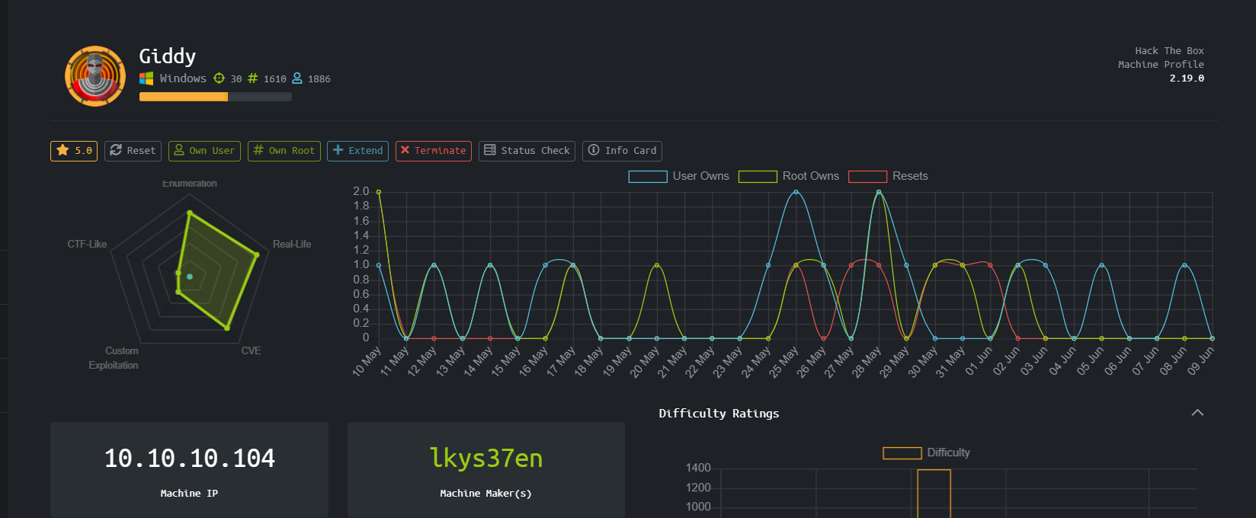1256x518 pixels.
Task: Click the Windows OS logo icon
Action: 146,78
